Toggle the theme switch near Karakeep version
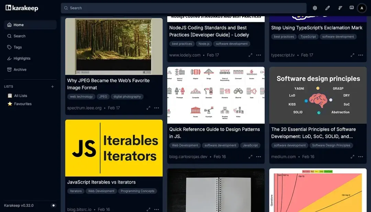 [54, 205]
